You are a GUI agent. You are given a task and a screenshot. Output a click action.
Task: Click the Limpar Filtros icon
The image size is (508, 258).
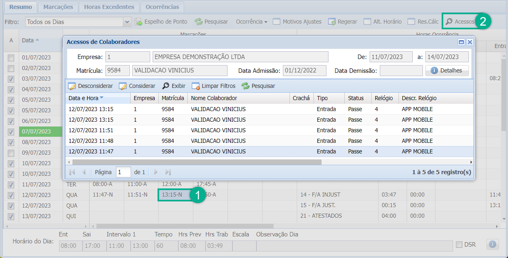[196, 86]
